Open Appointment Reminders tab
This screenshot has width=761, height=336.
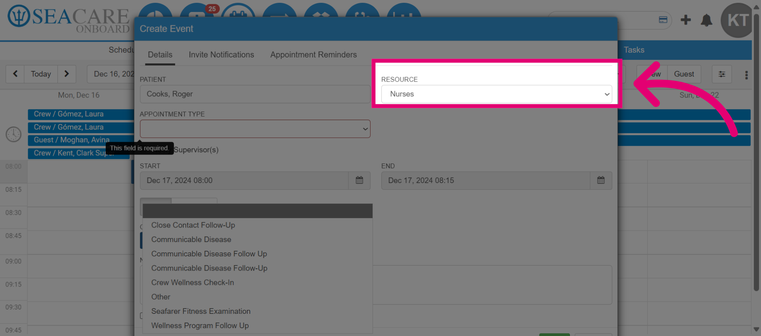coord(314,55)
